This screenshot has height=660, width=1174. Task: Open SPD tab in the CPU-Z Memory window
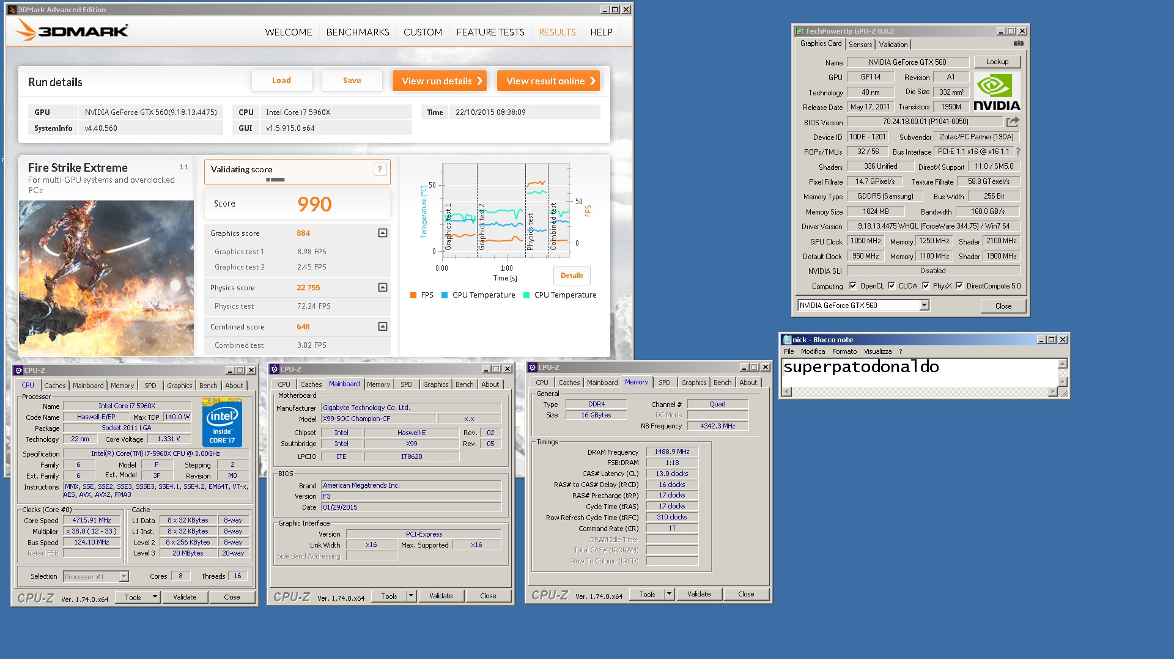tap(665, 383)
